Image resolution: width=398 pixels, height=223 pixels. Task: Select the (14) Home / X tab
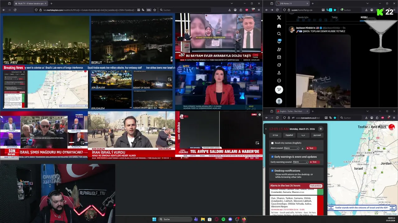(x=293, y=3)
